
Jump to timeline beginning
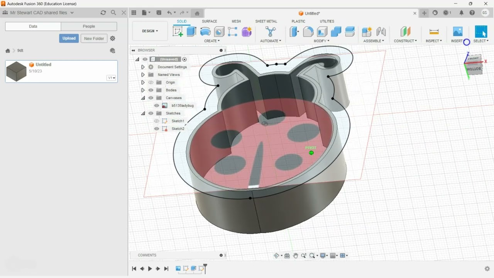(134, 269)
